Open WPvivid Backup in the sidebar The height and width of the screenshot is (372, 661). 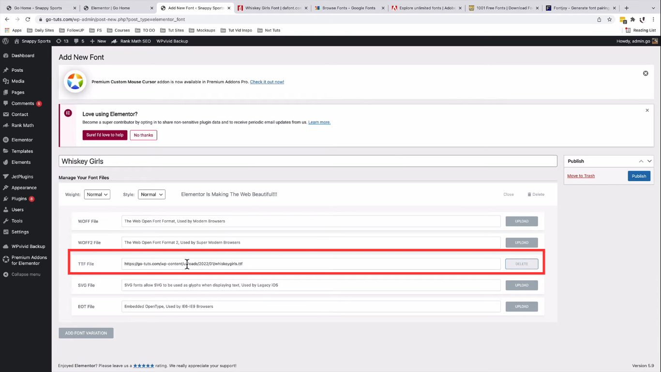pos(28,247)
